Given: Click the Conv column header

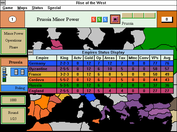Looking at the screenshot, I should pos(144,58).
